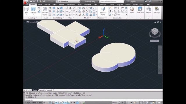This screenshot has width=186, height=104.
Task: Open the 3D Modeling workspace dropdown
Action: (x=68, y=1)
